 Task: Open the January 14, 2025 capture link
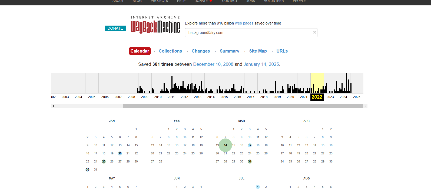[x=261, y=64]
